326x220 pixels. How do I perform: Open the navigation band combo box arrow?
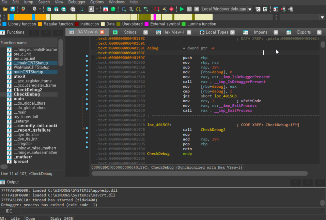[x=322, y=17]
